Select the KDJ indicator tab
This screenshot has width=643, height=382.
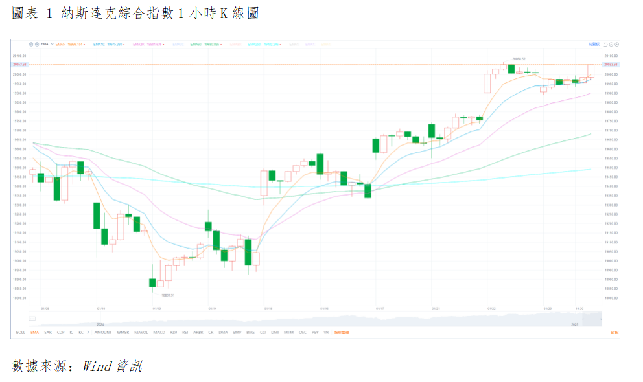click(x=173, y=332)
